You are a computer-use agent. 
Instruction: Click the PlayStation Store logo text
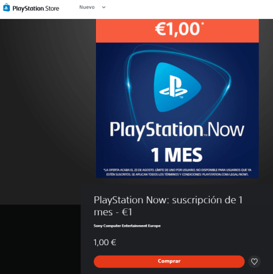[36, 9]
